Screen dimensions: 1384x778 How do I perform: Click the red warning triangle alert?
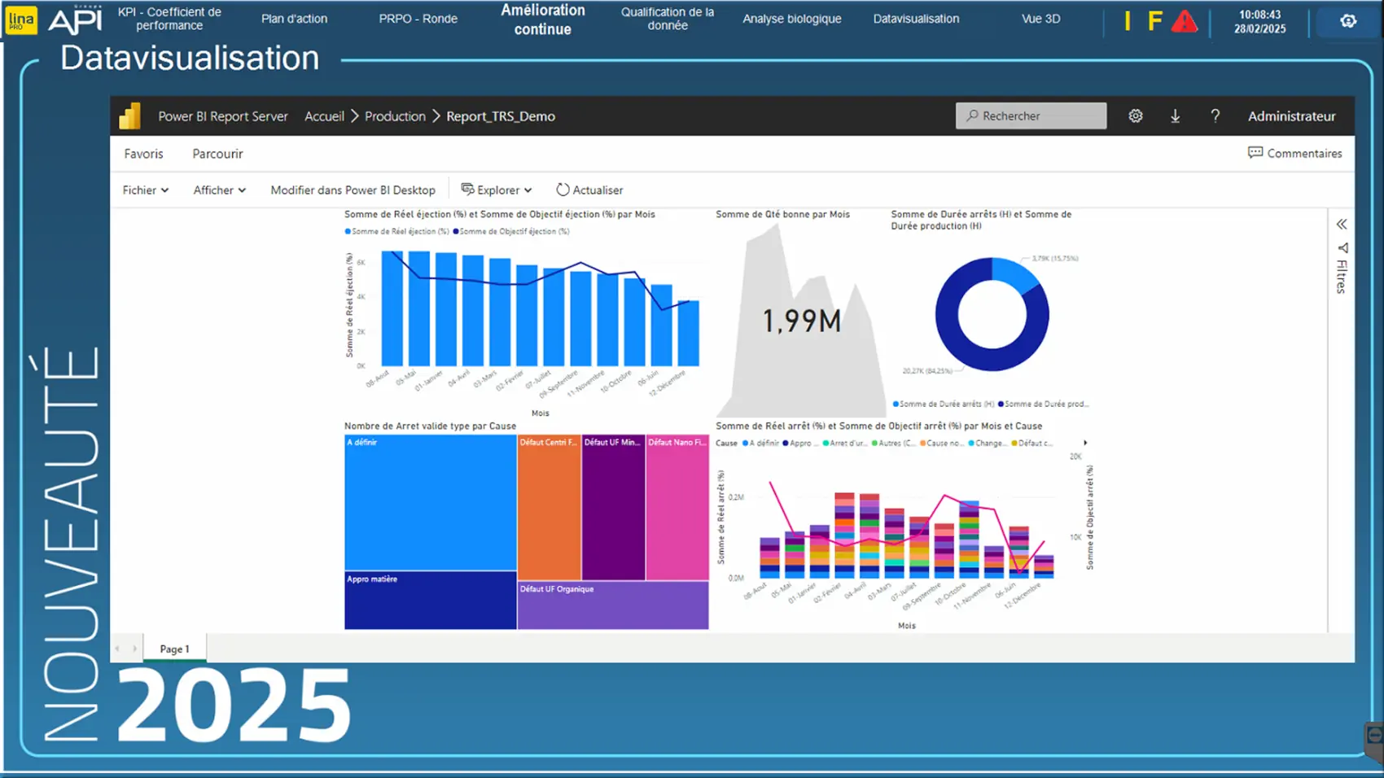click(x=1184, y=21)
